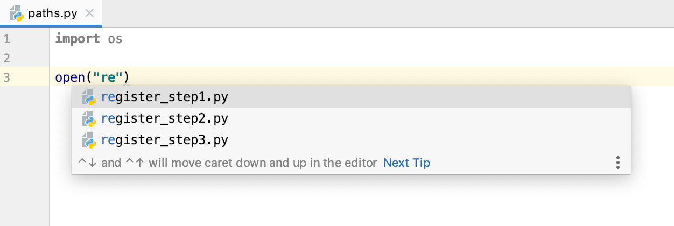Open the Next Tip link
Image resolution: width=674 pixels, height=226 pixels.
pyautogui.click(x=406, y=163)
